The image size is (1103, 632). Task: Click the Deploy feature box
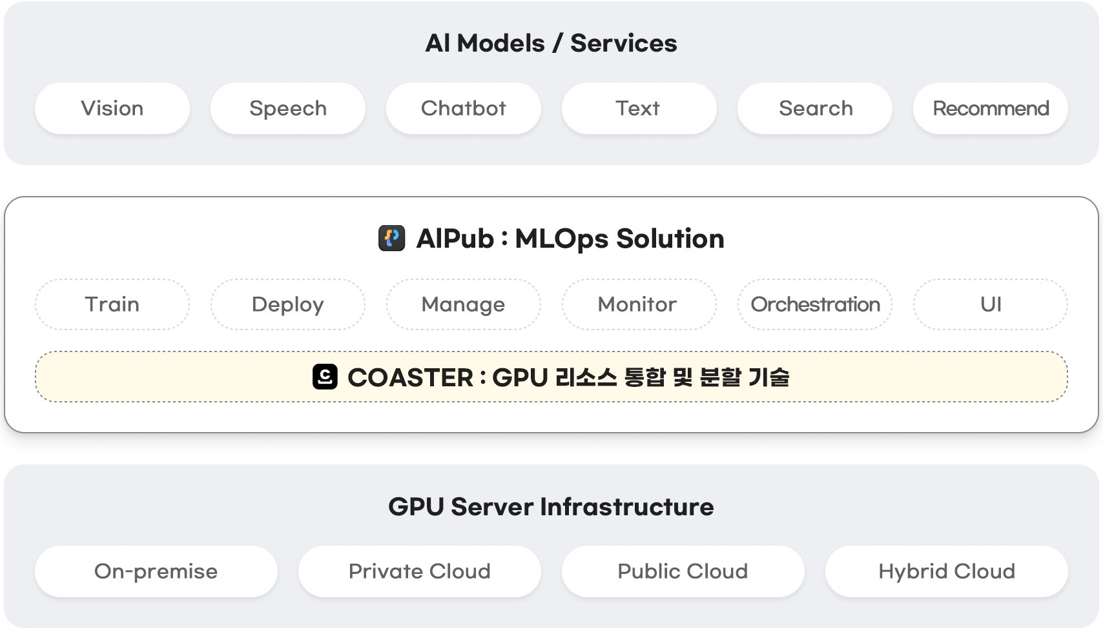(x=288, y=304)
